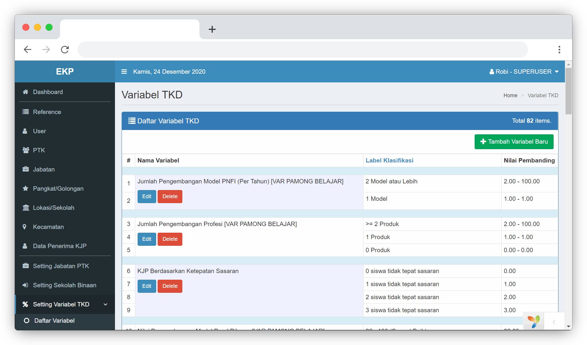The image size is (587, 345).
Task: Open the Reference menu item
Action: pos(65,112)
